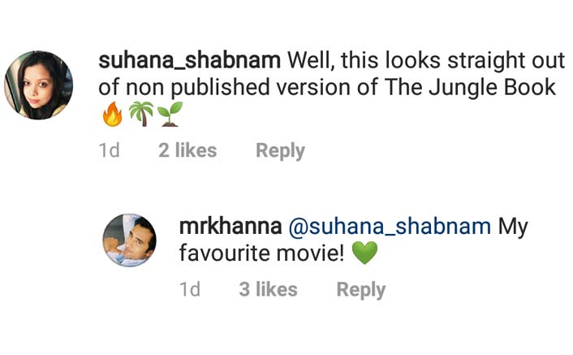Click the seedling emoji
Image resolution: width=573 pixels, height=355 pixels.
click(x=169, y=115)
